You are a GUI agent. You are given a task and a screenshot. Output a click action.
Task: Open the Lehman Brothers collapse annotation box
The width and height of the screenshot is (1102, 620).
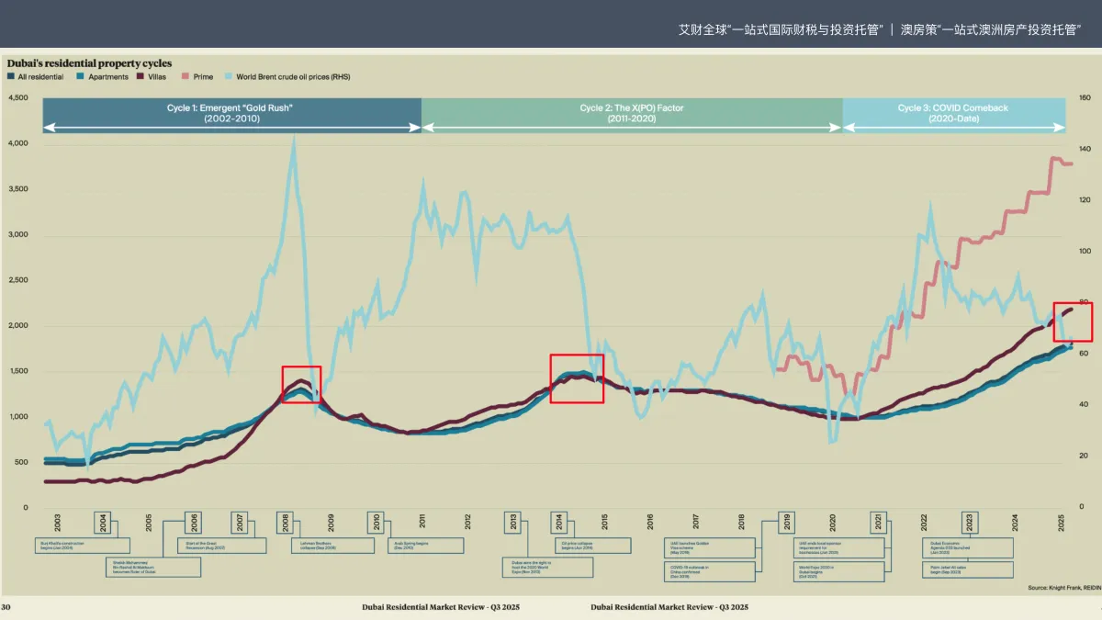tap(337, 546)
